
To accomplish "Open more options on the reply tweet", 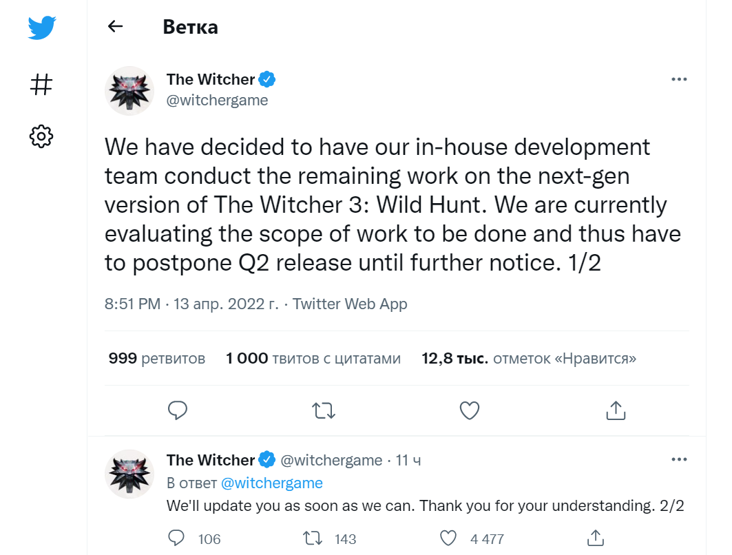I will [x=679, y=459].
